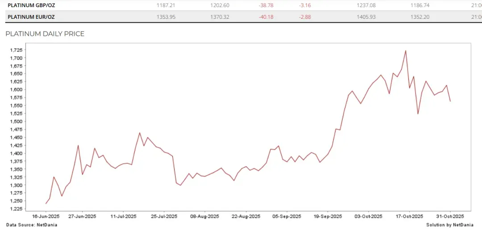The width and height of the screenshot is (482, 234).
Task: Click the percent change -2.88
Action: pyautogui.click(x=305, y=17)
